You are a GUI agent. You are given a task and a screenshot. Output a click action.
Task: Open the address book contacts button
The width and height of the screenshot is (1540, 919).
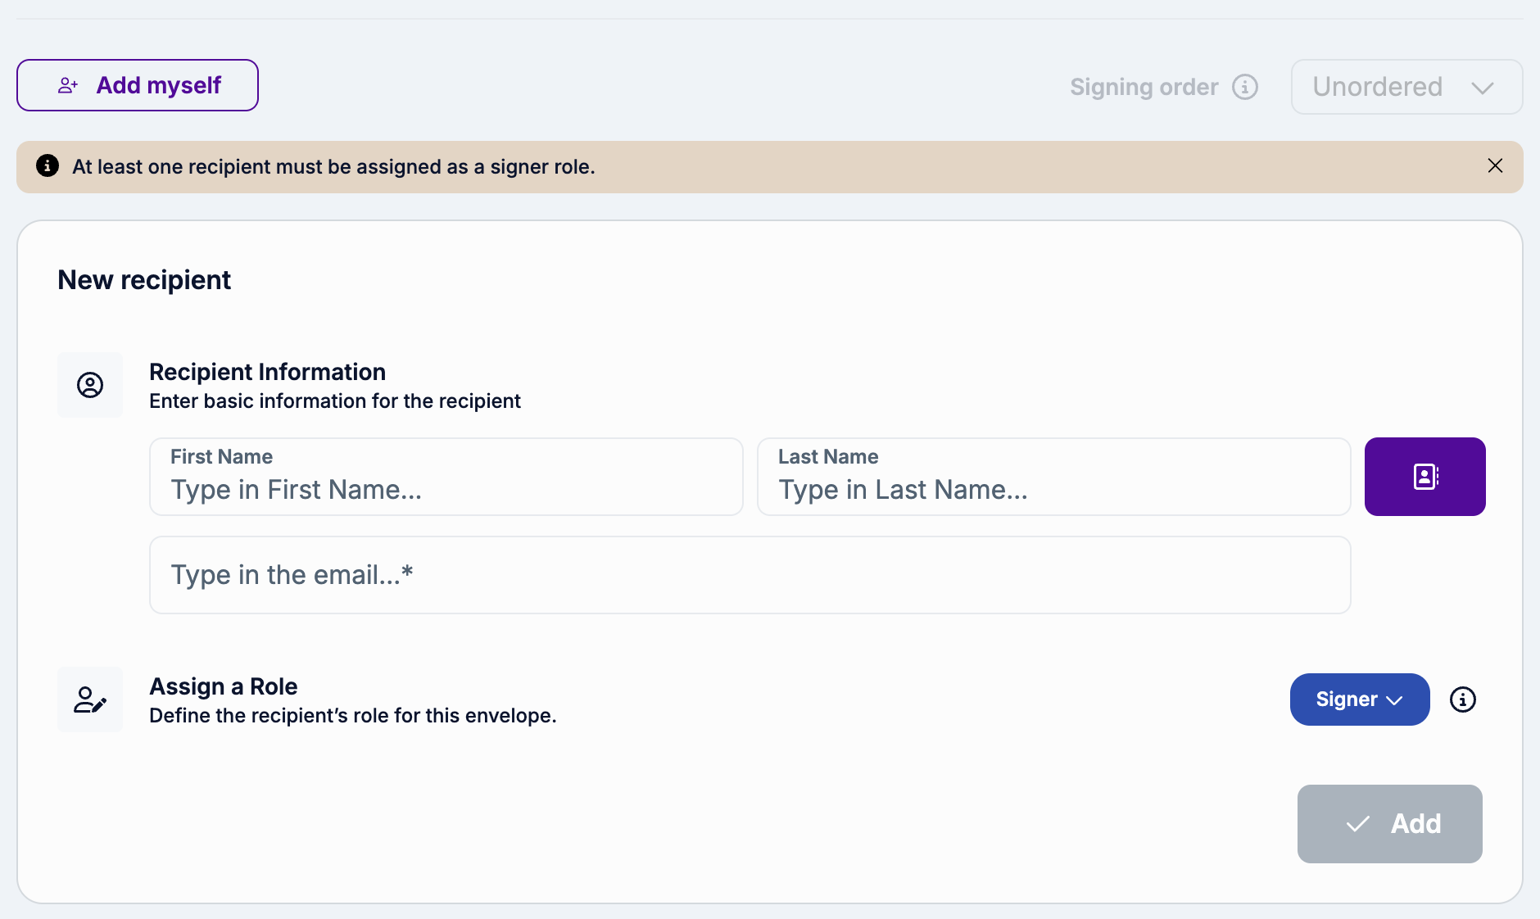[x=1424, y=477]
